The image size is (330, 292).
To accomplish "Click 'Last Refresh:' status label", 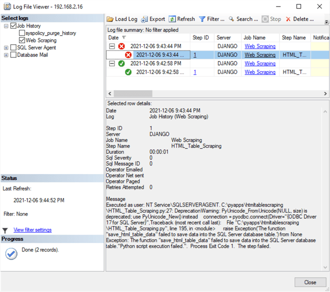I will [17, 188].
